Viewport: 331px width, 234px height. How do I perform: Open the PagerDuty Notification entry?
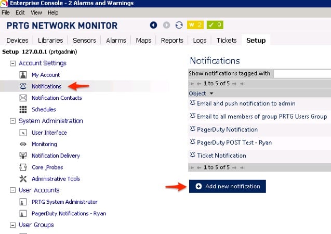click(227, 129)
